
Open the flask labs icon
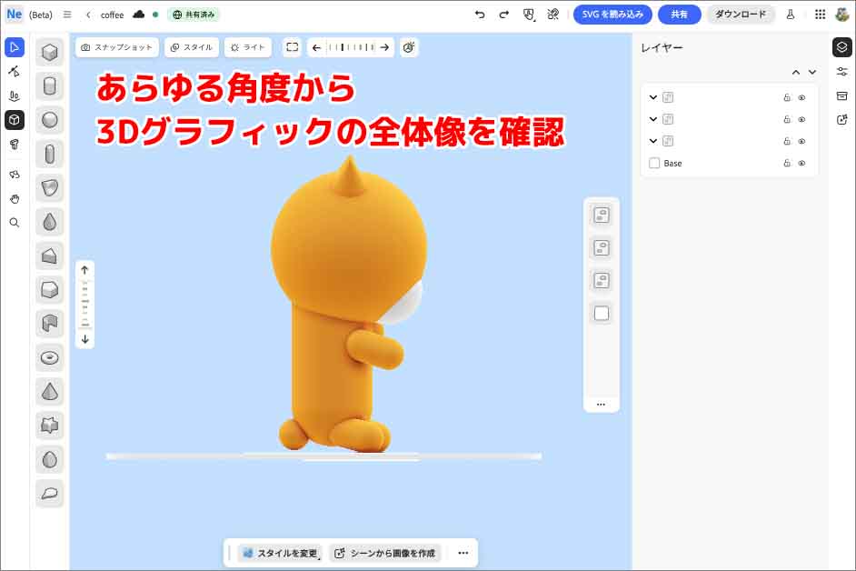(x=790, y=15)
